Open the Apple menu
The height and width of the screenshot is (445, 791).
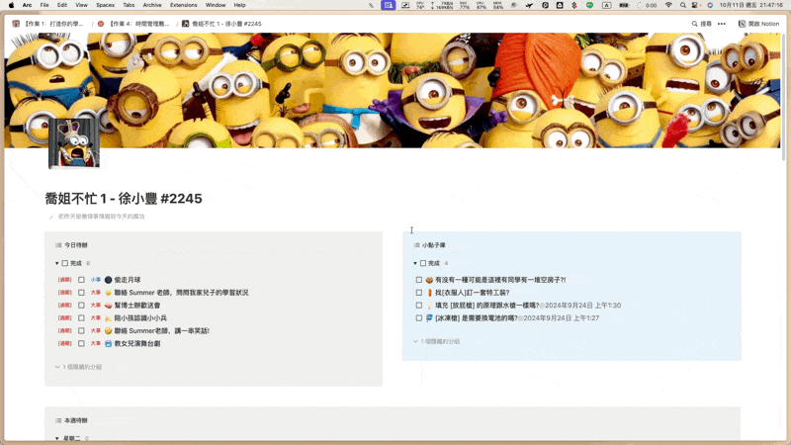tap(11, 5)
